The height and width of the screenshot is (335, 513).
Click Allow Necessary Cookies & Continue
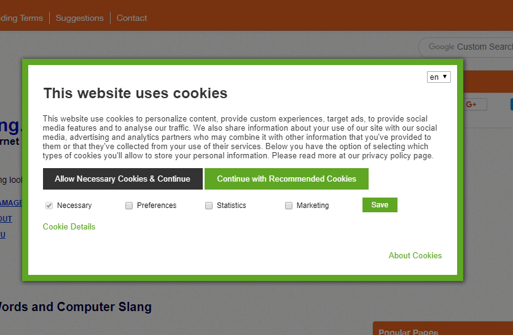point(123,179)
